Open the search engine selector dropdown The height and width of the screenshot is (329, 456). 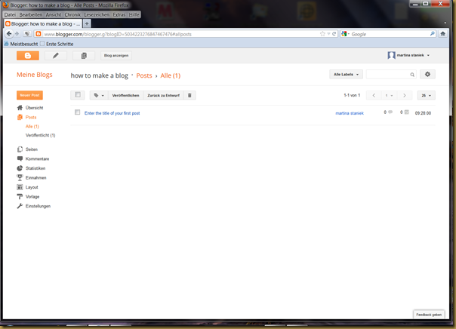tap(345, 34)
